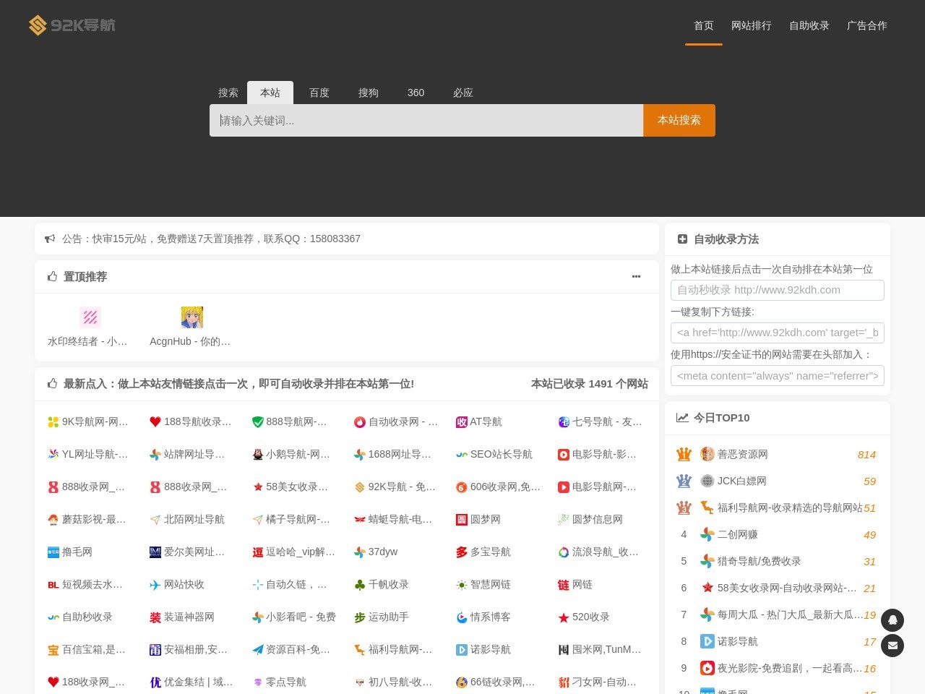Screen dimensions: 925x694
Task: Click the 智慧网链 sun icon
Action: pyautogui.click(x=462, y=584)
